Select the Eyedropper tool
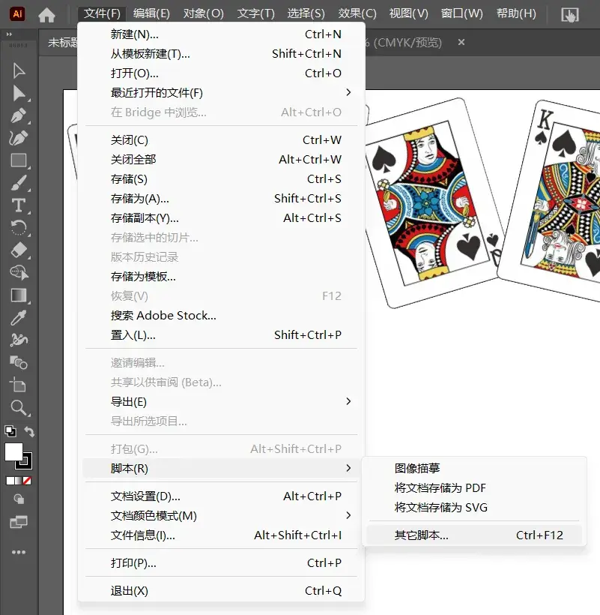Viewport: 600px width, 615px height. click(x=19, y=318)
